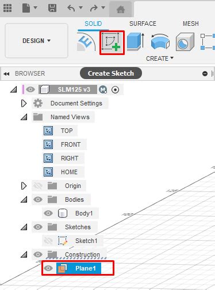Switch to the MESH tab
Viewport: 215px width, 290px height.
tap(191, 23)
